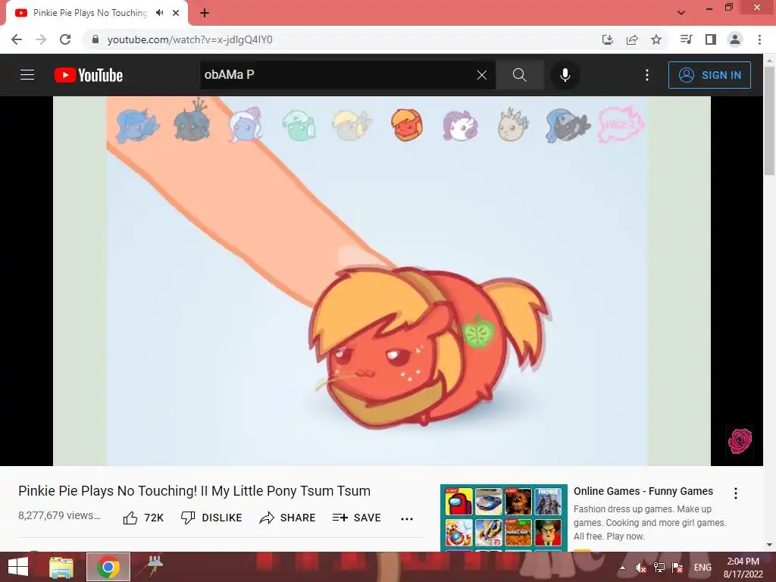
Task: Mute tab via speaker icon on tab
Action: point(159,13)
